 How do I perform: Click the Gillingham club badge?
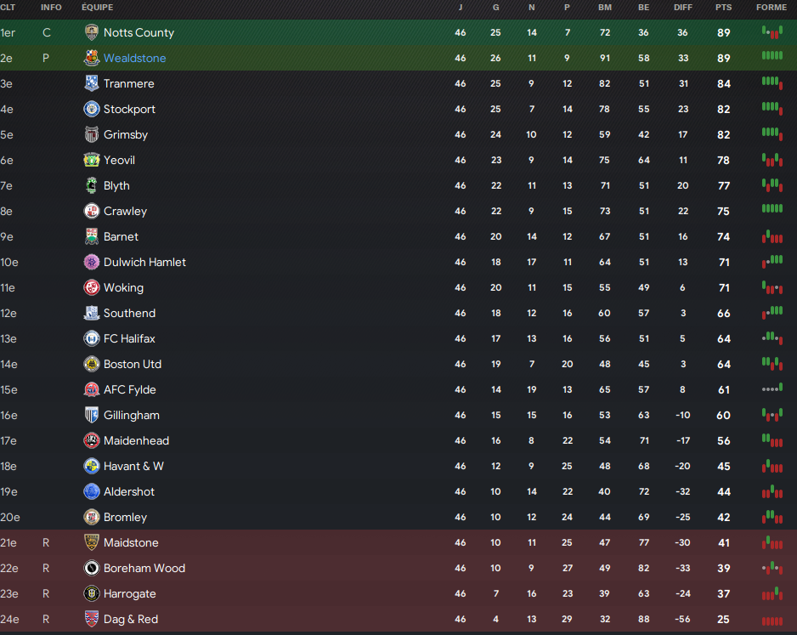click(x=92, y=415)
